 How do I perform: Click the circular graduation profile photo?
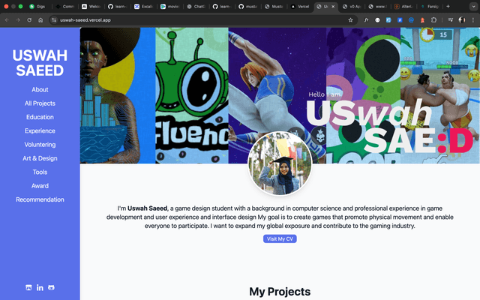point(280,164)
